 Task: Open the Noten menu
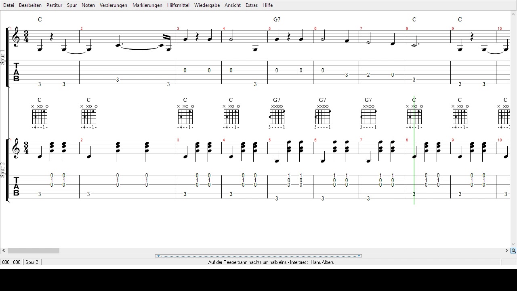(88, 5)
